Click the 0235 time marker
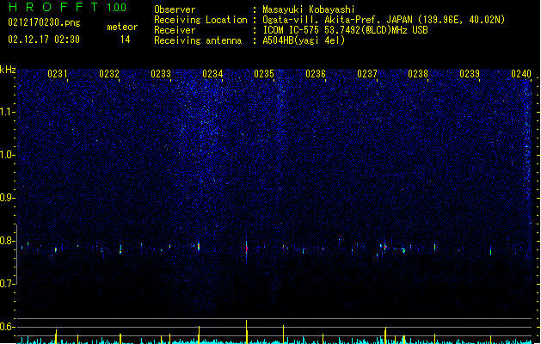The height and width of the screenshot is (344, 541). 264,74
